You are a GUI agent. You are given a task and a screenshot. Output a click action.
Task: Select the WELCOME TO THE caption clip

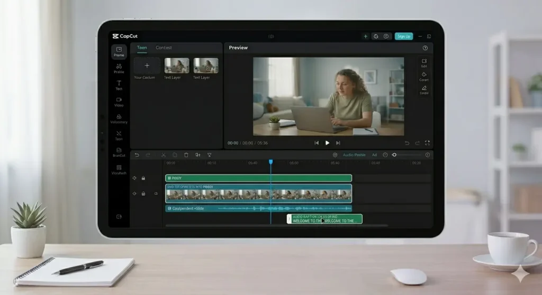pos(324,219)
